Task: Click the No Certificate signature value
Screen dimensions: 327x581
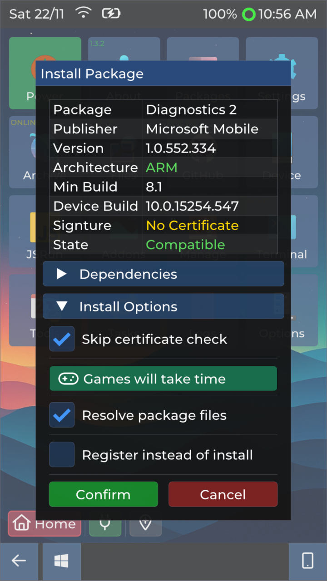Action: pos(192,225)
